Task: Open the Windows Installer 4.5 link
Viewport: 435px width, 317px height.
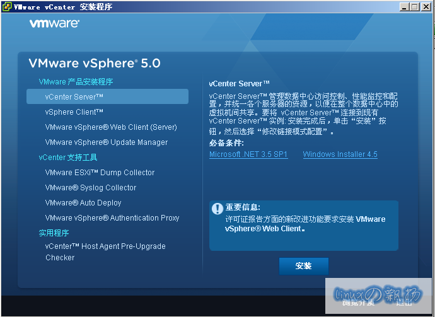Action: click(340, 154)
